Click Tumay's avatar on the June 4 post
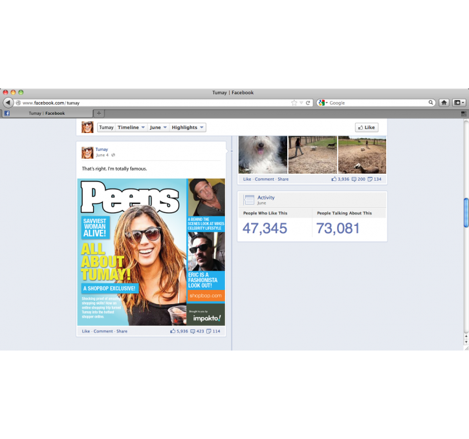 (x=87, y=152)
